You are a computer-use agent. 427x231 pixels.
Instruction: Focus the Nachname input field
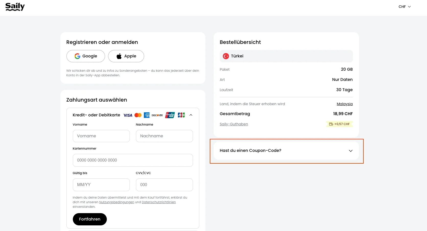[164, 136]
